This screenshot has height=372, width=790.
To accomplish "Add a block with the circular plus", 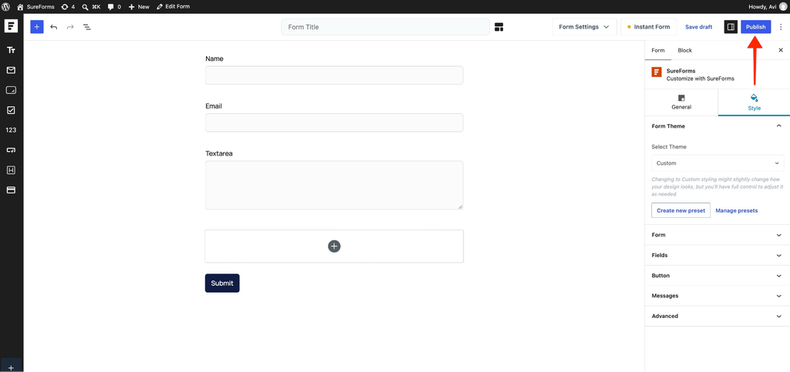I will pyautogui.click(x=334, y=246).
